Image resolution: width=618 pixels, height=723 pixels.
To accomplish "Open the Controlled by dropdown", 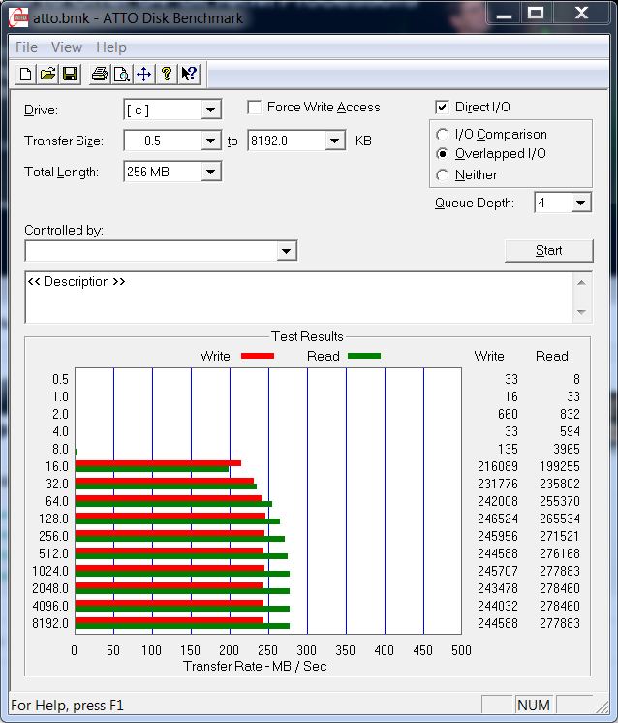I will (286, 251).
